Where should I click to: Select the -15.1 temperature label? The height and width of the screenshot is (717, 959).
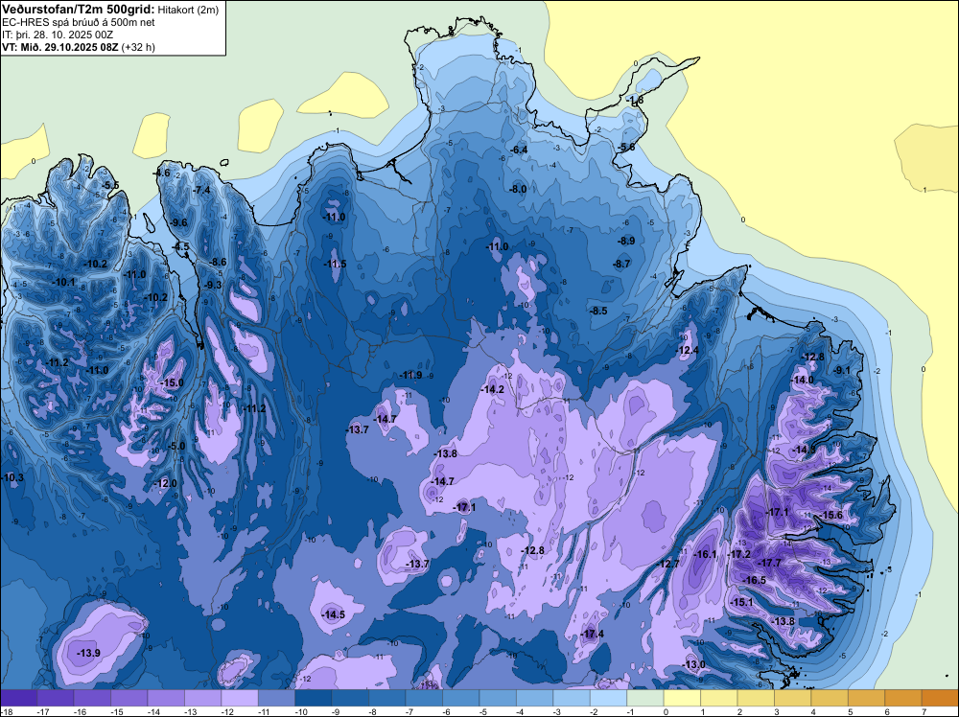(742, 602)
